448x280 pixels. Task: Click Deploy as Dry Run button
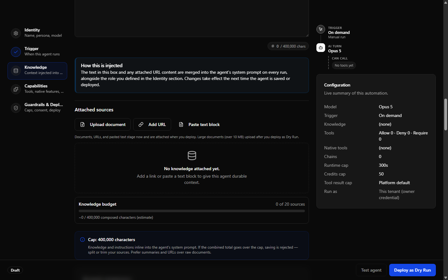[x=413, y=270]
